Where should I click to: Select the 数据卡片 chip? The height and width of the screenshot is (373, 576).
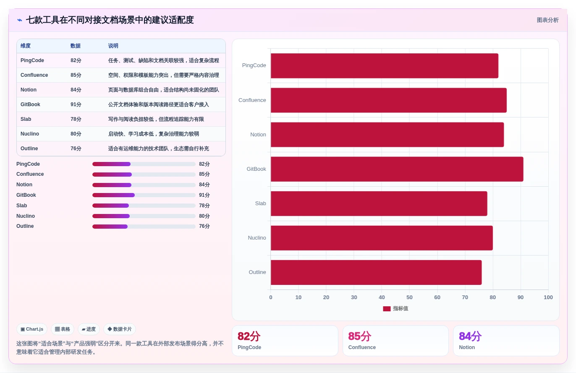120,329
